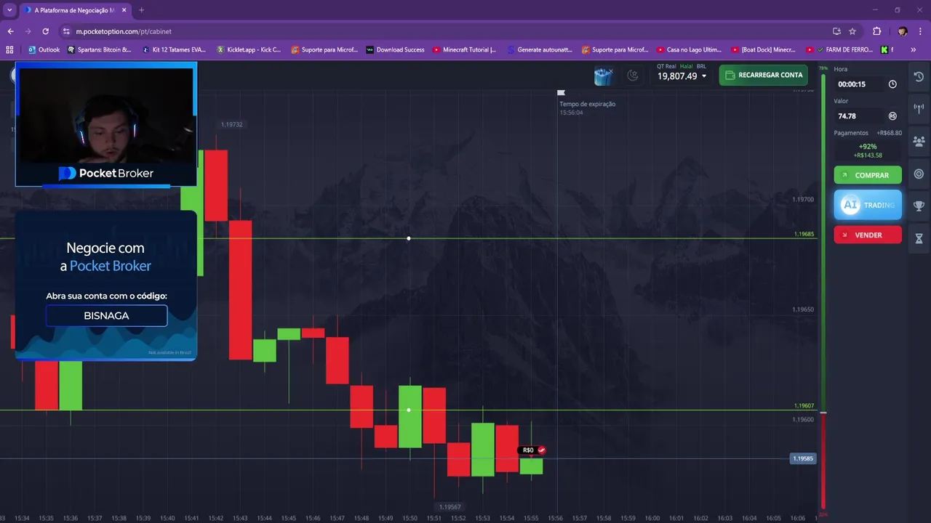Open social trading people icon

point(919,142)
